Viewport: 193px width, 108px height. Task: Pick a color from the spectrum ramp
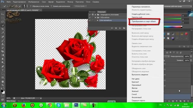click(173, 27)
